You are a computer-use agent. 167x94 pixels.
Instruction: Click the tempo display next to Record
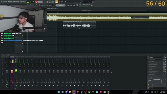40,2
